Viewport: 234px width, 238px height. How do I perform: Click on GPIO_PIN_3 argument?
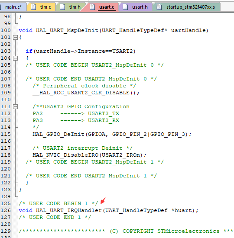pyautogui.click(x=168, y=134)
